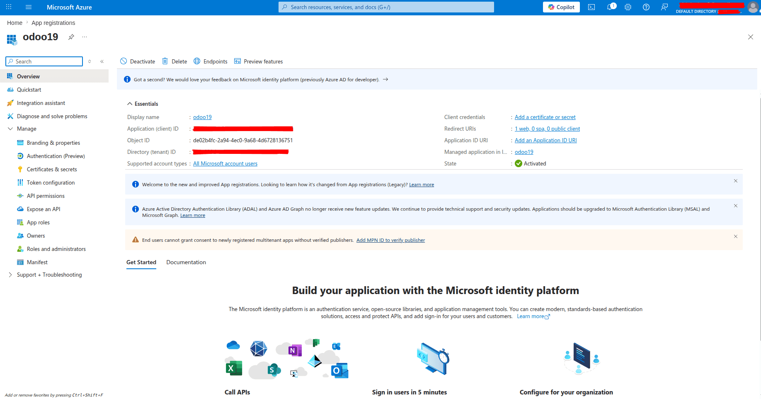The width and height of the screenshot is (761, 399).
Task: Click Add MPN ID to verify publisher
Action: click(x=390, y=240)
